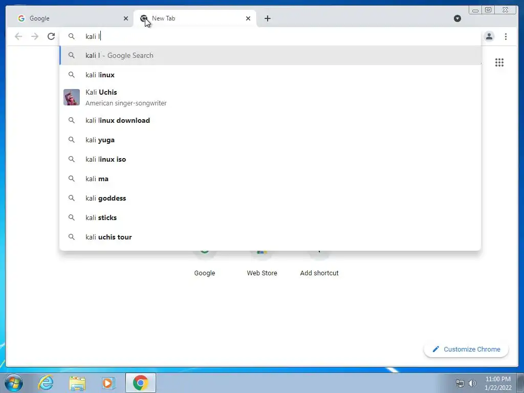The width and height of the screenshot is (524, 393).
Task: Close the Chrome window
Action: (x=506, y=10)
